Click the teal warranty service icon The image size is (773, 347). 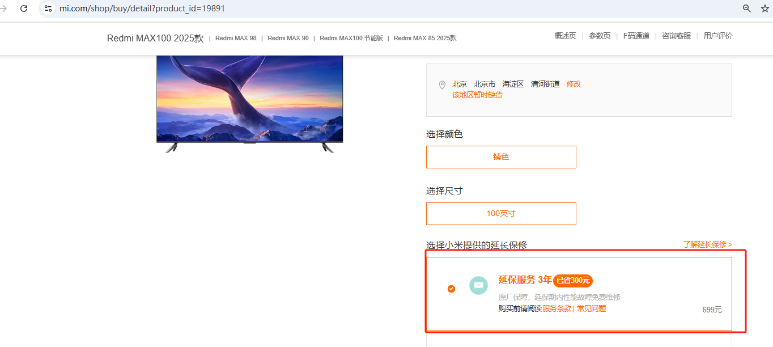pyautogui.click(x=478, y=285)
